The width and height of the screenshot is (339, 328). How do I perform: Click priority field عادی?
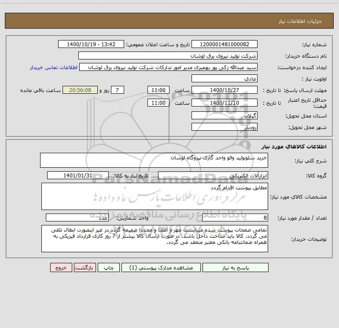[225, 78]
